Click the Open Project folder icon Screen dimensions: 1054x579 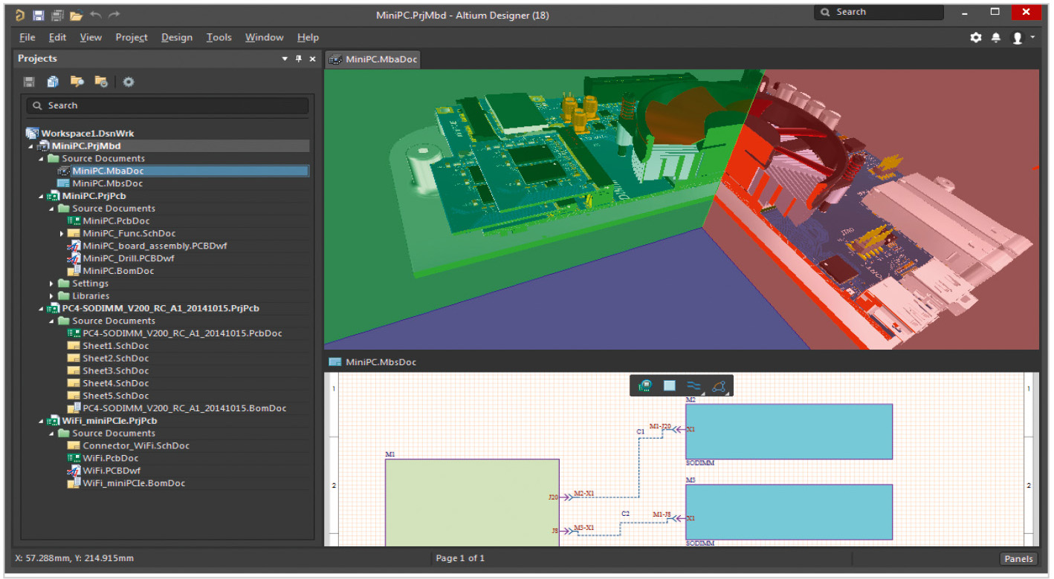[76, 14]
